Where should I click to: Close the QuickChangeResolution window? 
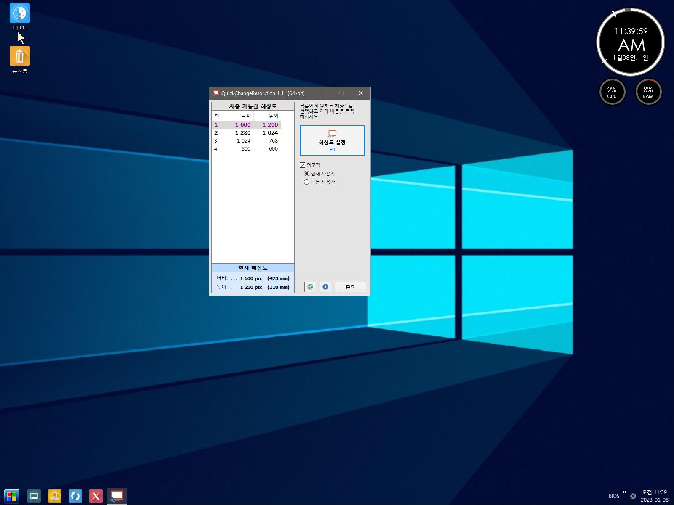pos(361,93)
